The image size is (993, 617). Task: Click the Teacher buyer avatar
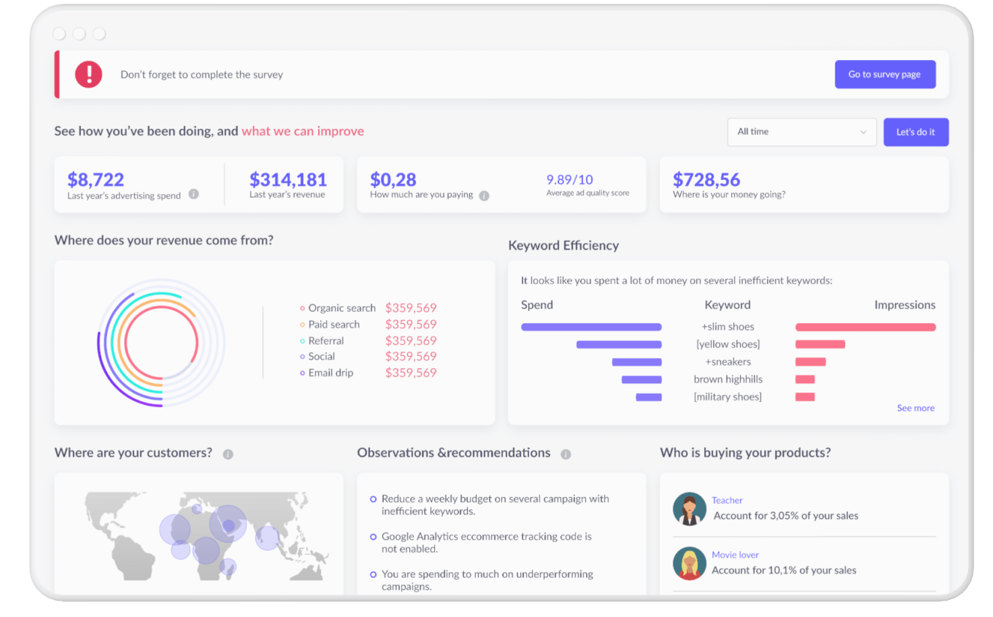(689, 508)
